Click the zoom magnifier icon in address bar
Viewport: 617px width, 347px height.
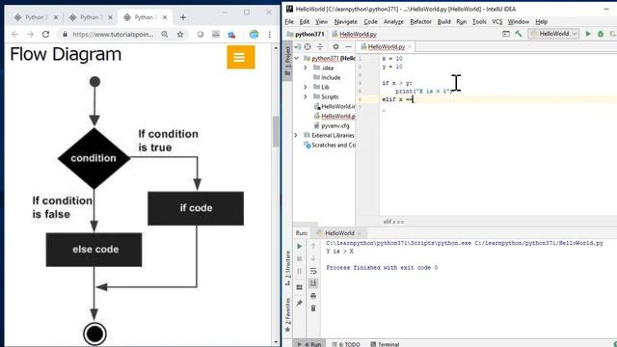(165, 35)
